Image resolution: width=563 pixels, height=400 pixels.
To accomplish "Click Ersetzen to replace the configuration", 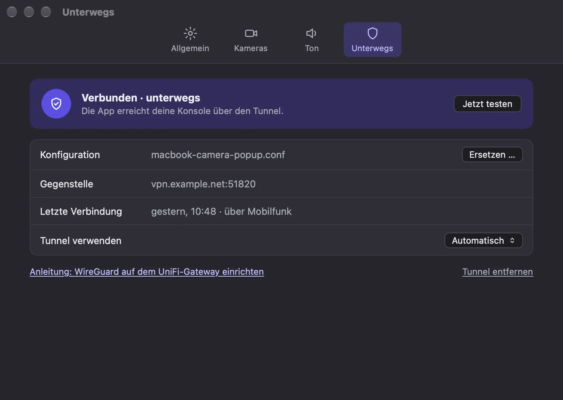I will 492,154.
